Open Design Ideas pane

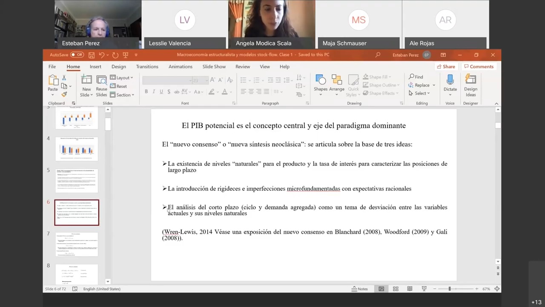470,85
